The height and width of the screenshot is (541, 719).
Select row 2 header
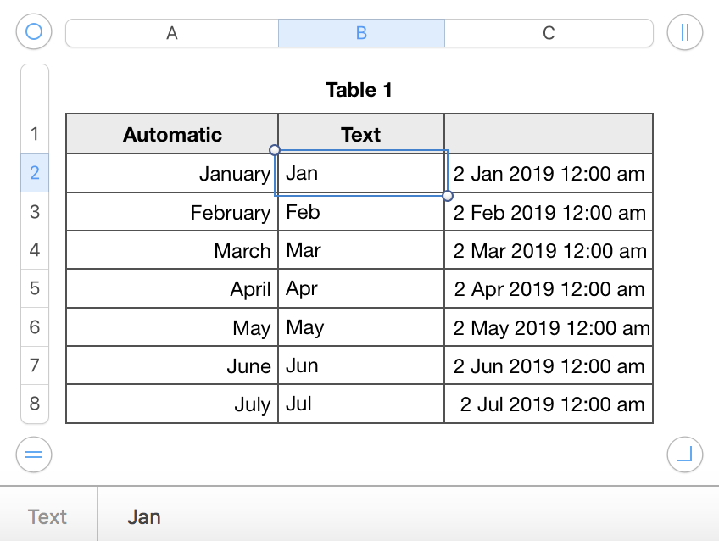(x=35, y=173)
